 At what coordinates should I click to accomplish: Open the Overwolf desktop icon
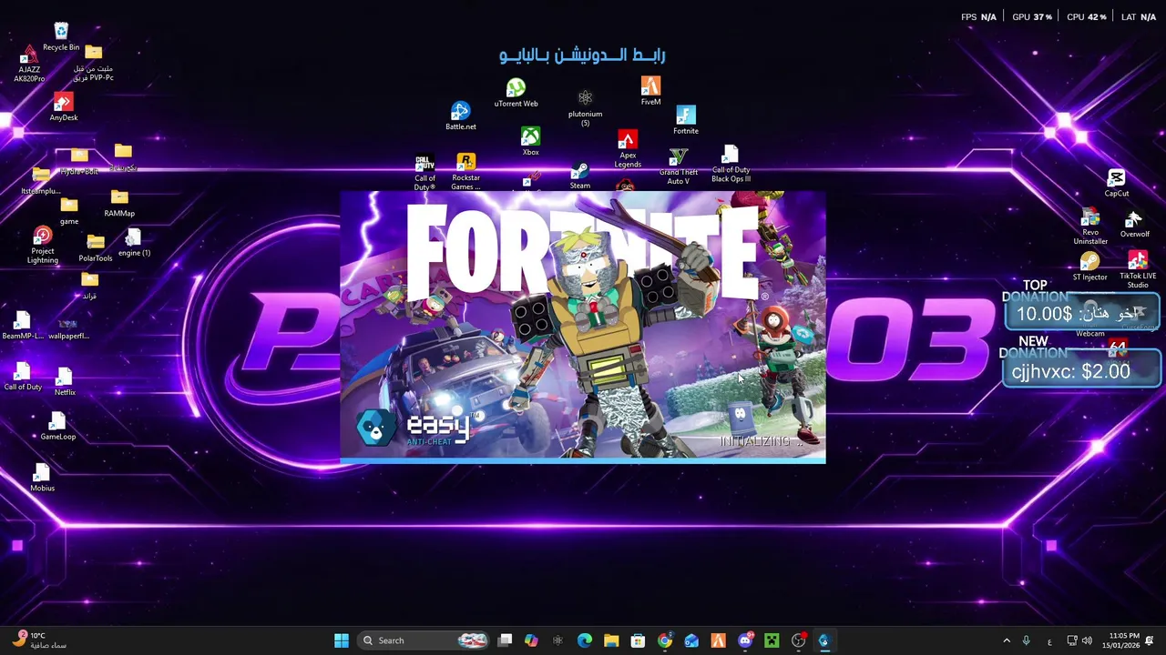1135,224
